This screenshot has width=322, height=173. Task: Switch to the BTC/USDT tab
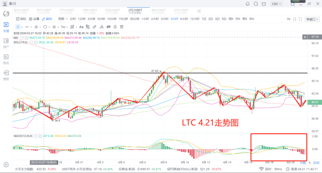tap(44, 11)
